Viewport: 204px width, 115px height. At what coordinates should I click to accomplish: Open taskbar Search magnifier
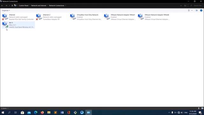click(x=9, y=112)
